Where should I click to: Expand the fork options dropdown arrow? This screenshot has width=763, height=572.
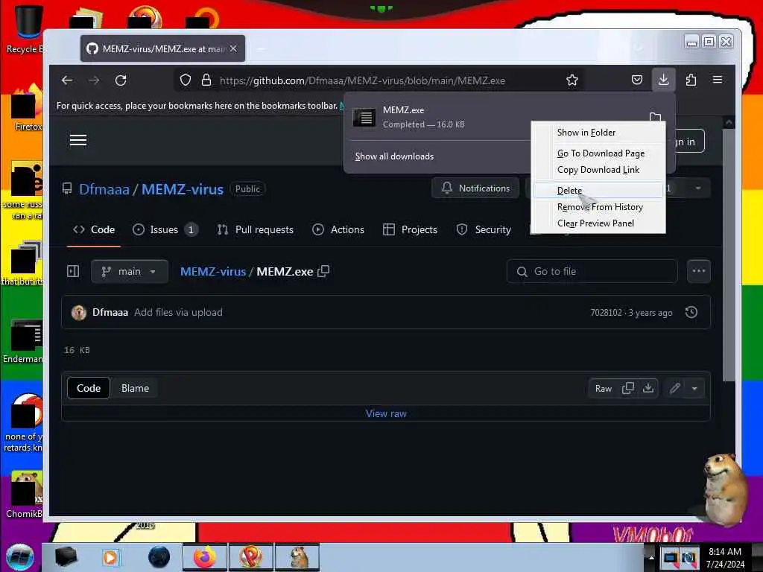pyautogui.click(x=697, y=188)
